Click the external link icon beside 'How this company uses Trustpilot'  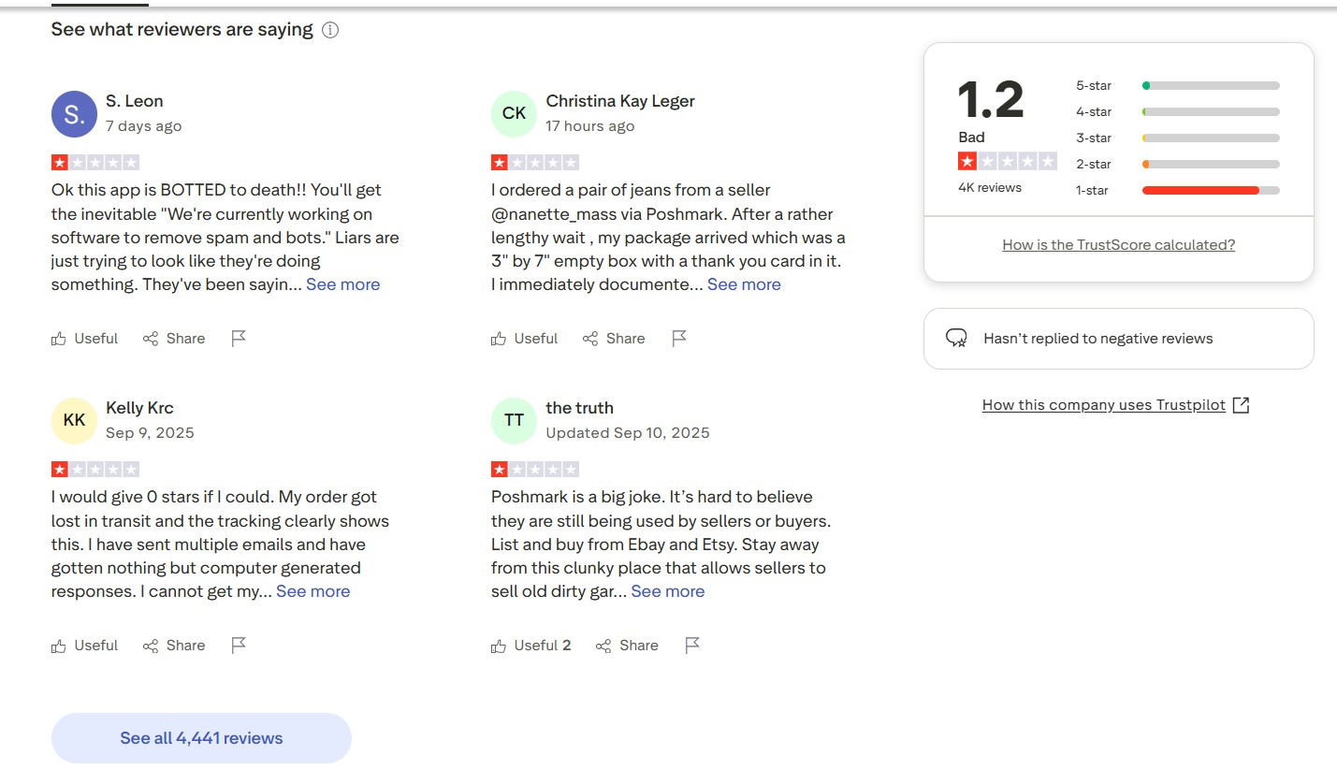click(x=1242, y=405)
